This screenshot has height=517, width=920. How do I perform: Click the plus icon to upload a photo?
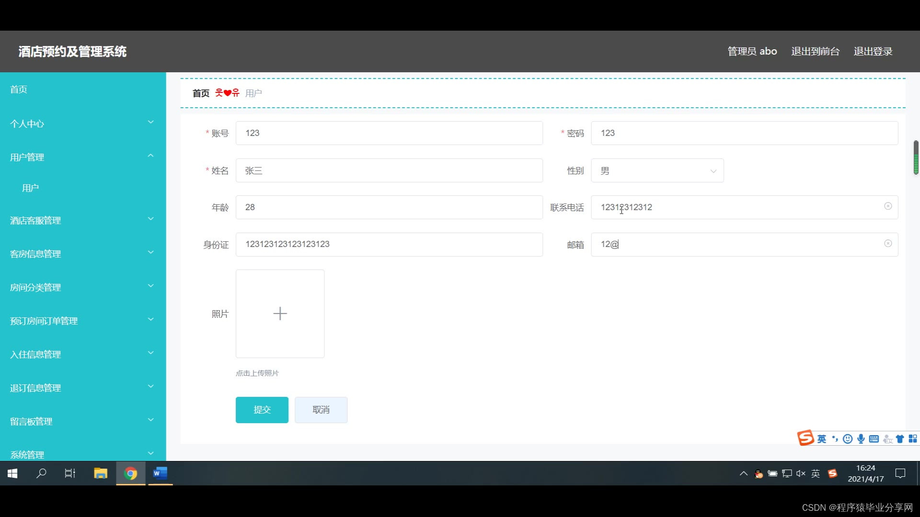point(280,314)
